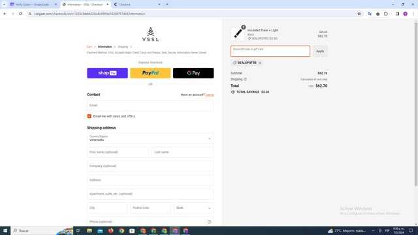This screenshot has height=235, width=418.
Task: Click the page vertical scrollbar
Action: click(415, 104)
